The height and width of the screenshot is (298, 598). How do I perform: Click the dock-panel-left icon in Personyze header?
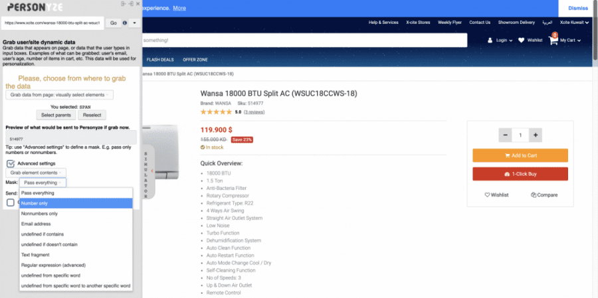click(x=123, y=3)
